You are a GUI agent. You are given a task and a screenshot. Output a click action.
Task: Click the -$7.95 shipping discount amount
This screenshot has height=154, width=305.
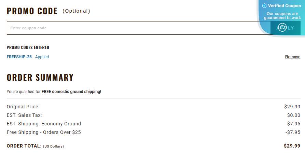click(293, 132)
